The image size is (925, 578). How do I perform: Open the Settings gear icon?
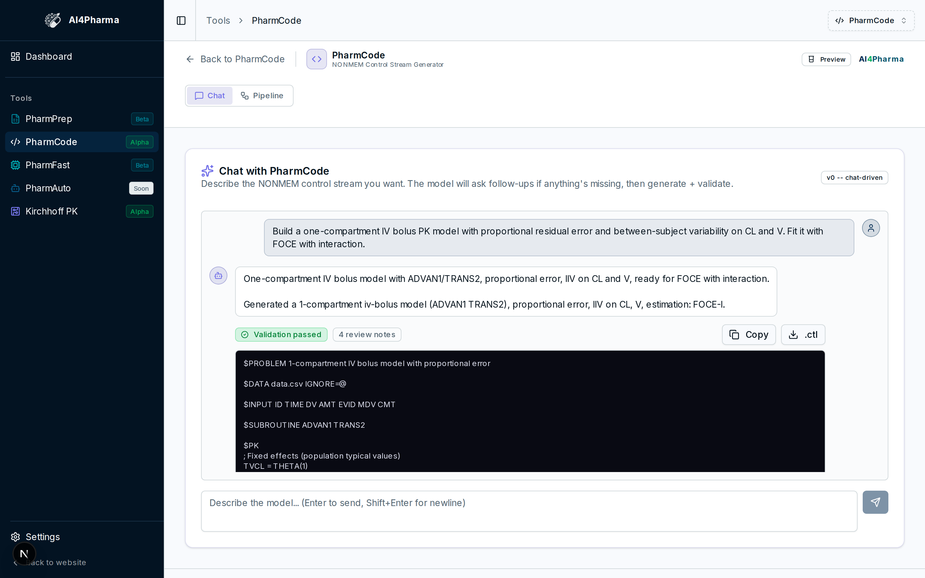(x=15, y=537)
